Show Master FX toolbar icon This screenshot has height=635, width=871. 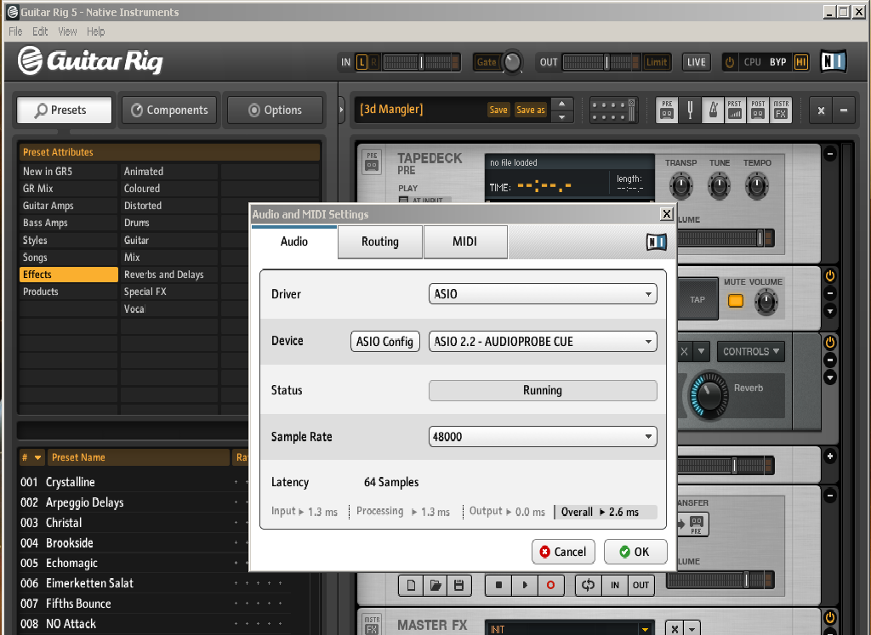coord(781,110)
